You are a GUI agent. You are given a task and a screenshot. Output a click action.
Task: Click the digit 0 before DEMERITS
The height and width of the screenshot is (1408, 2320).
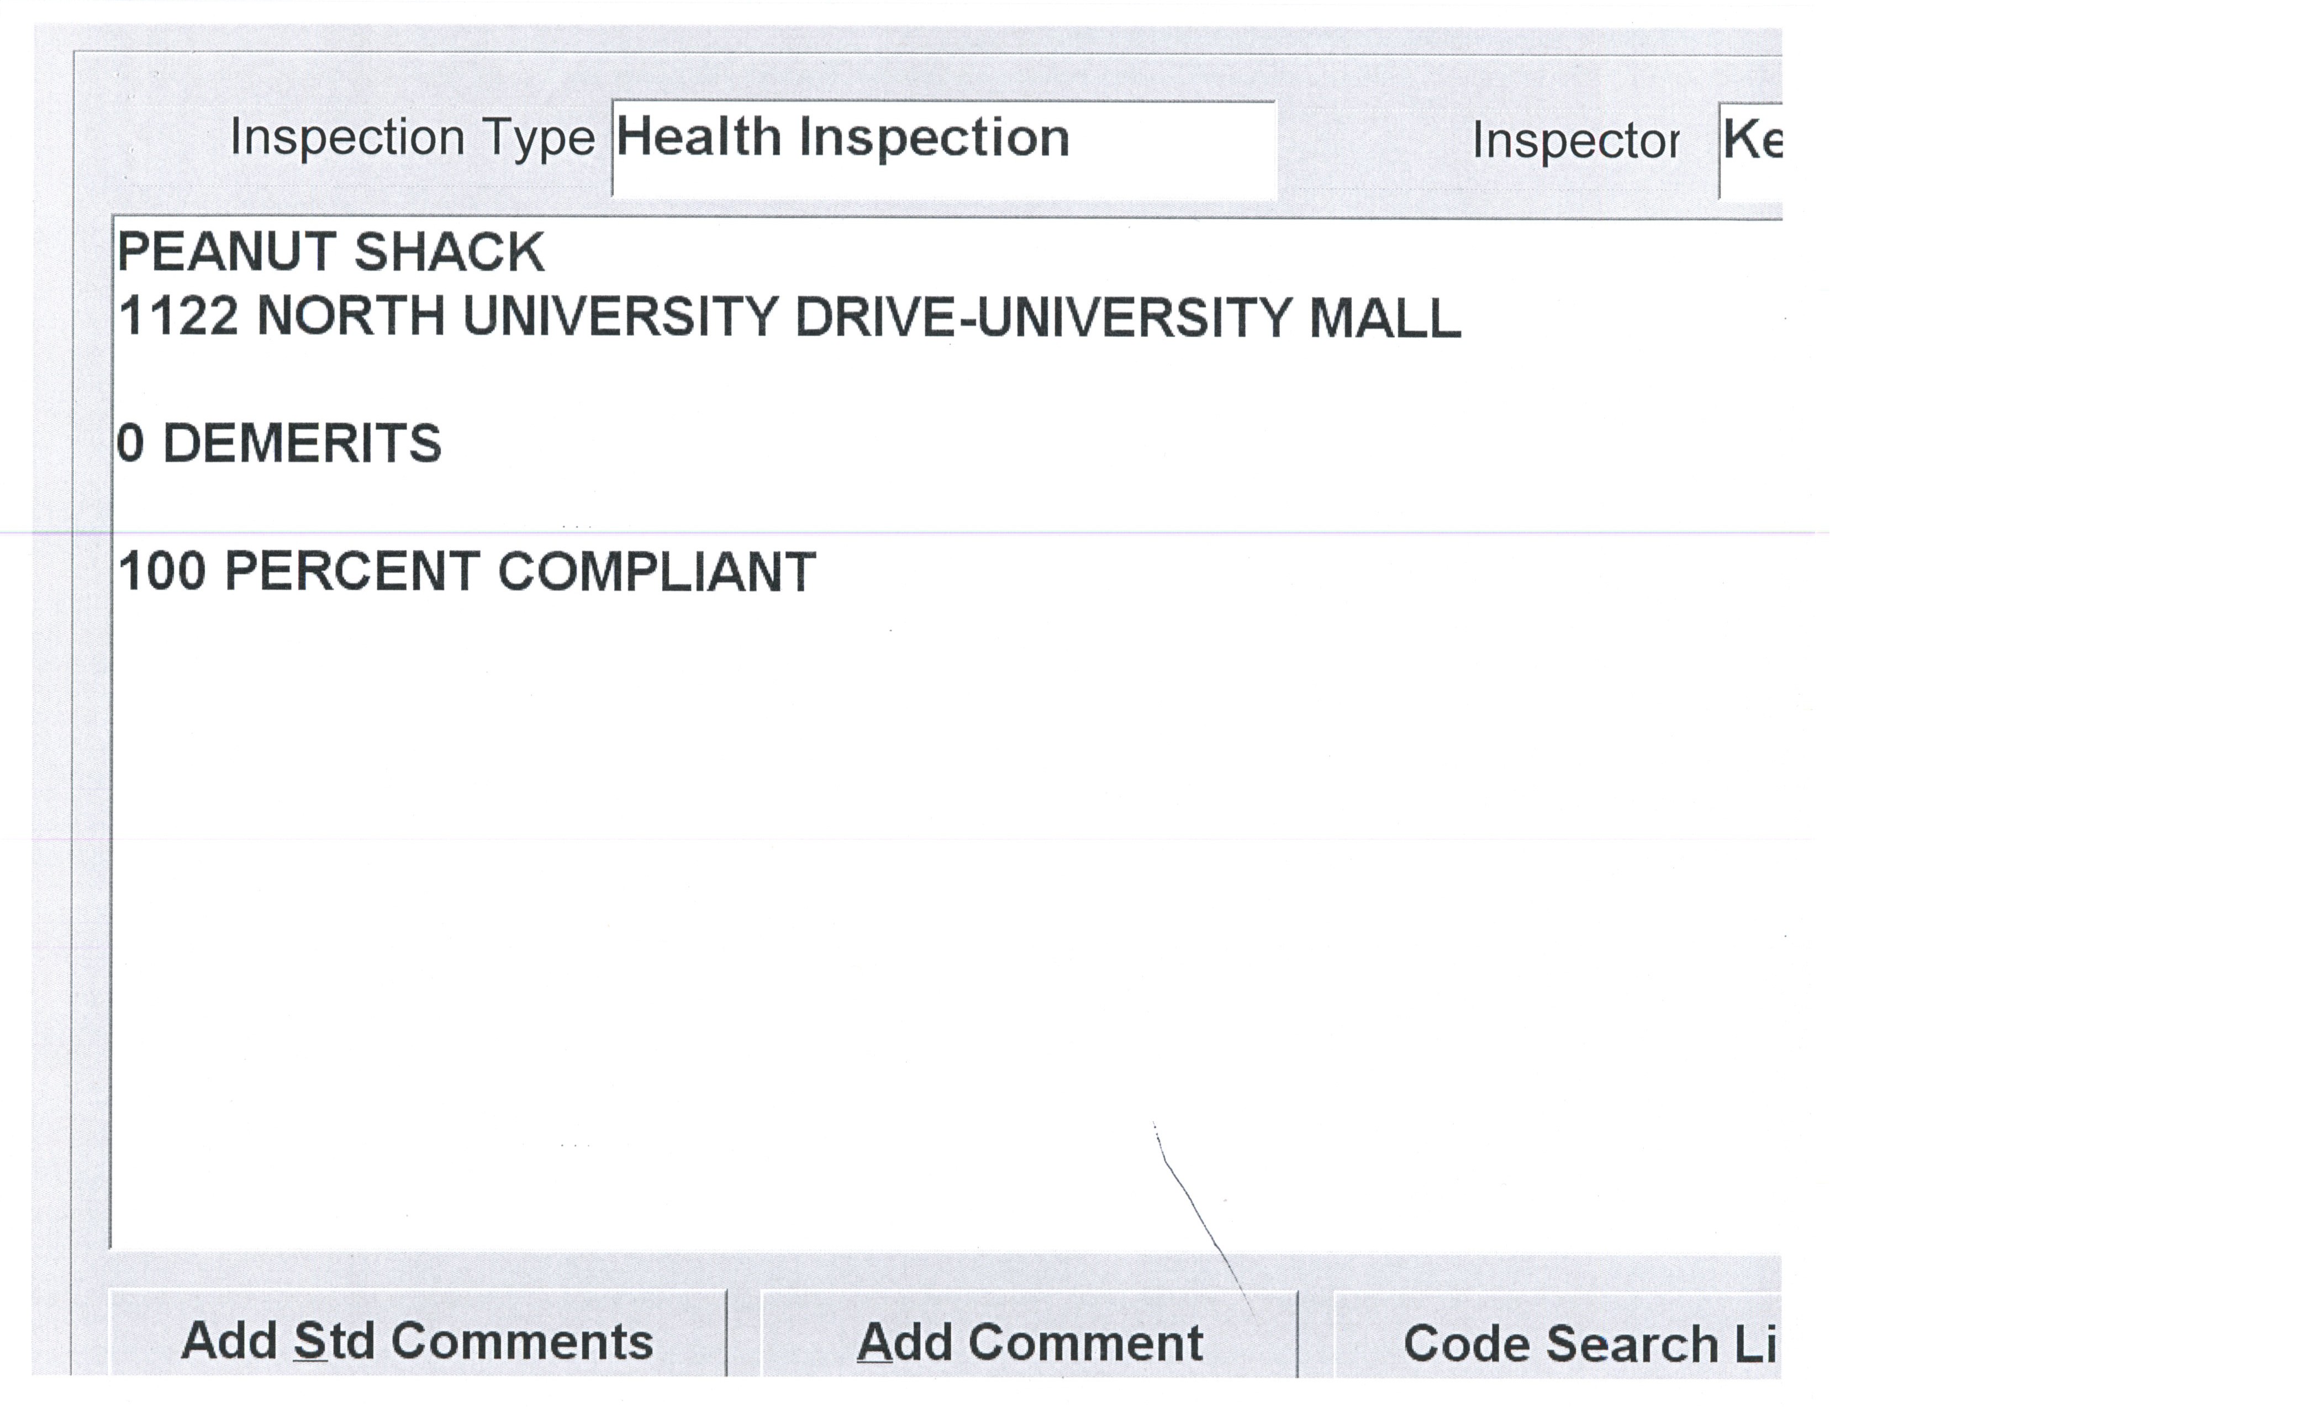coord(131,443)
